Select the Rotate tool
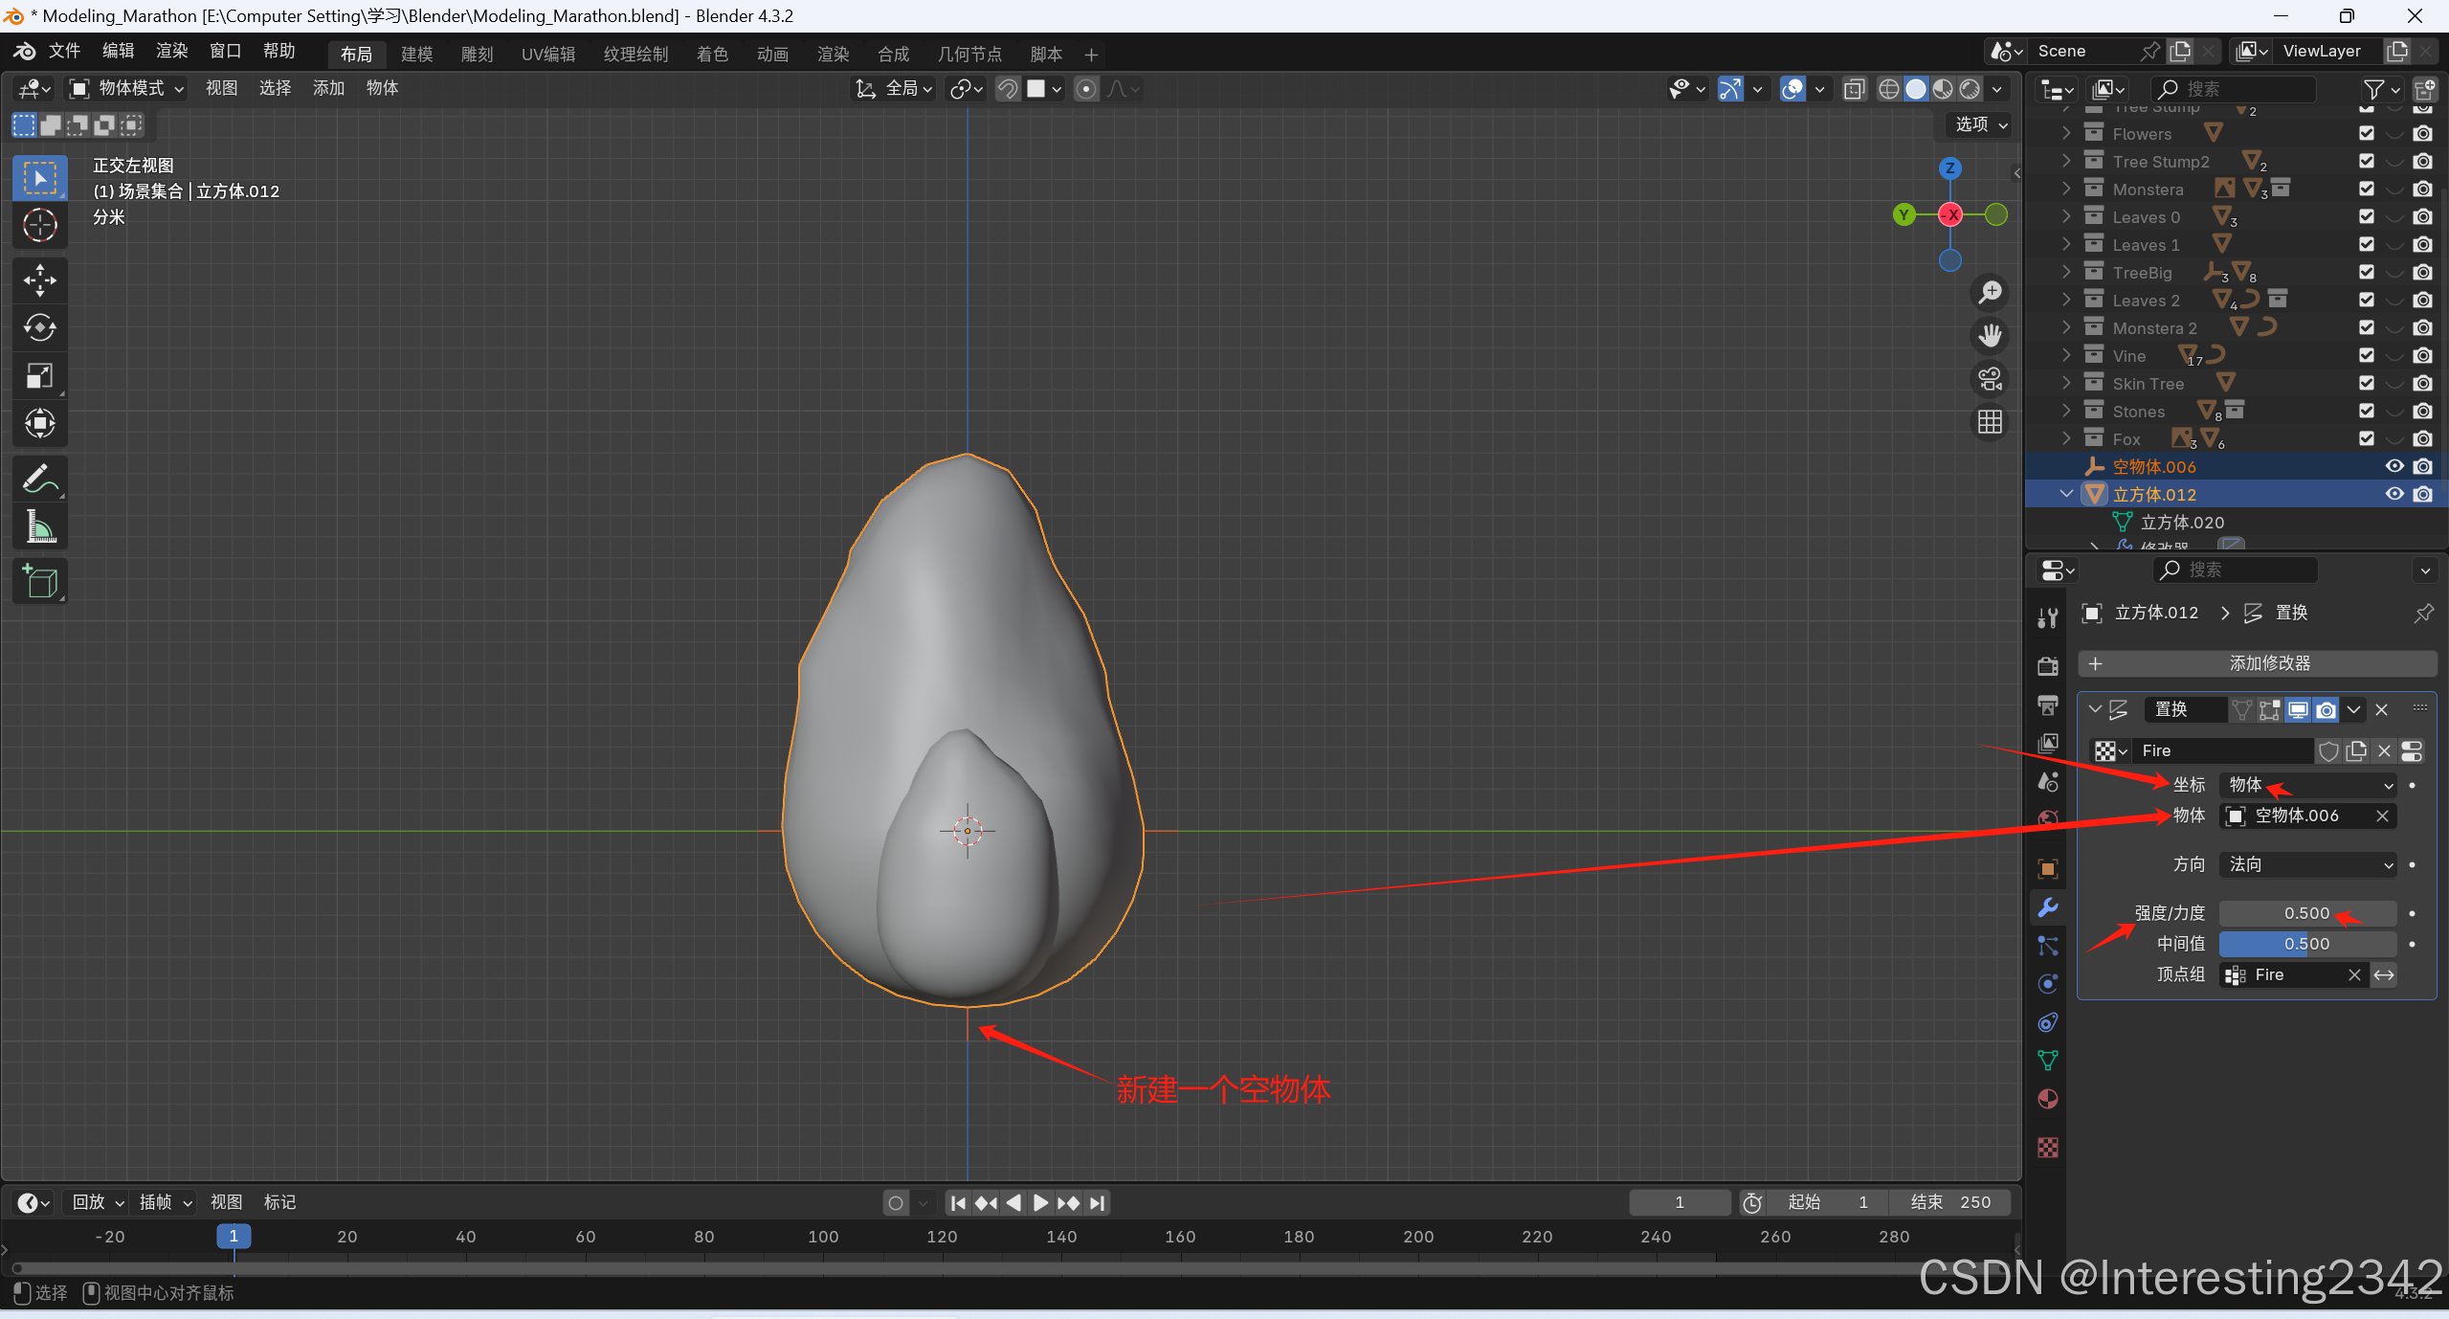This screenshot has width=2449, height=1319. [x=39, y=328]
